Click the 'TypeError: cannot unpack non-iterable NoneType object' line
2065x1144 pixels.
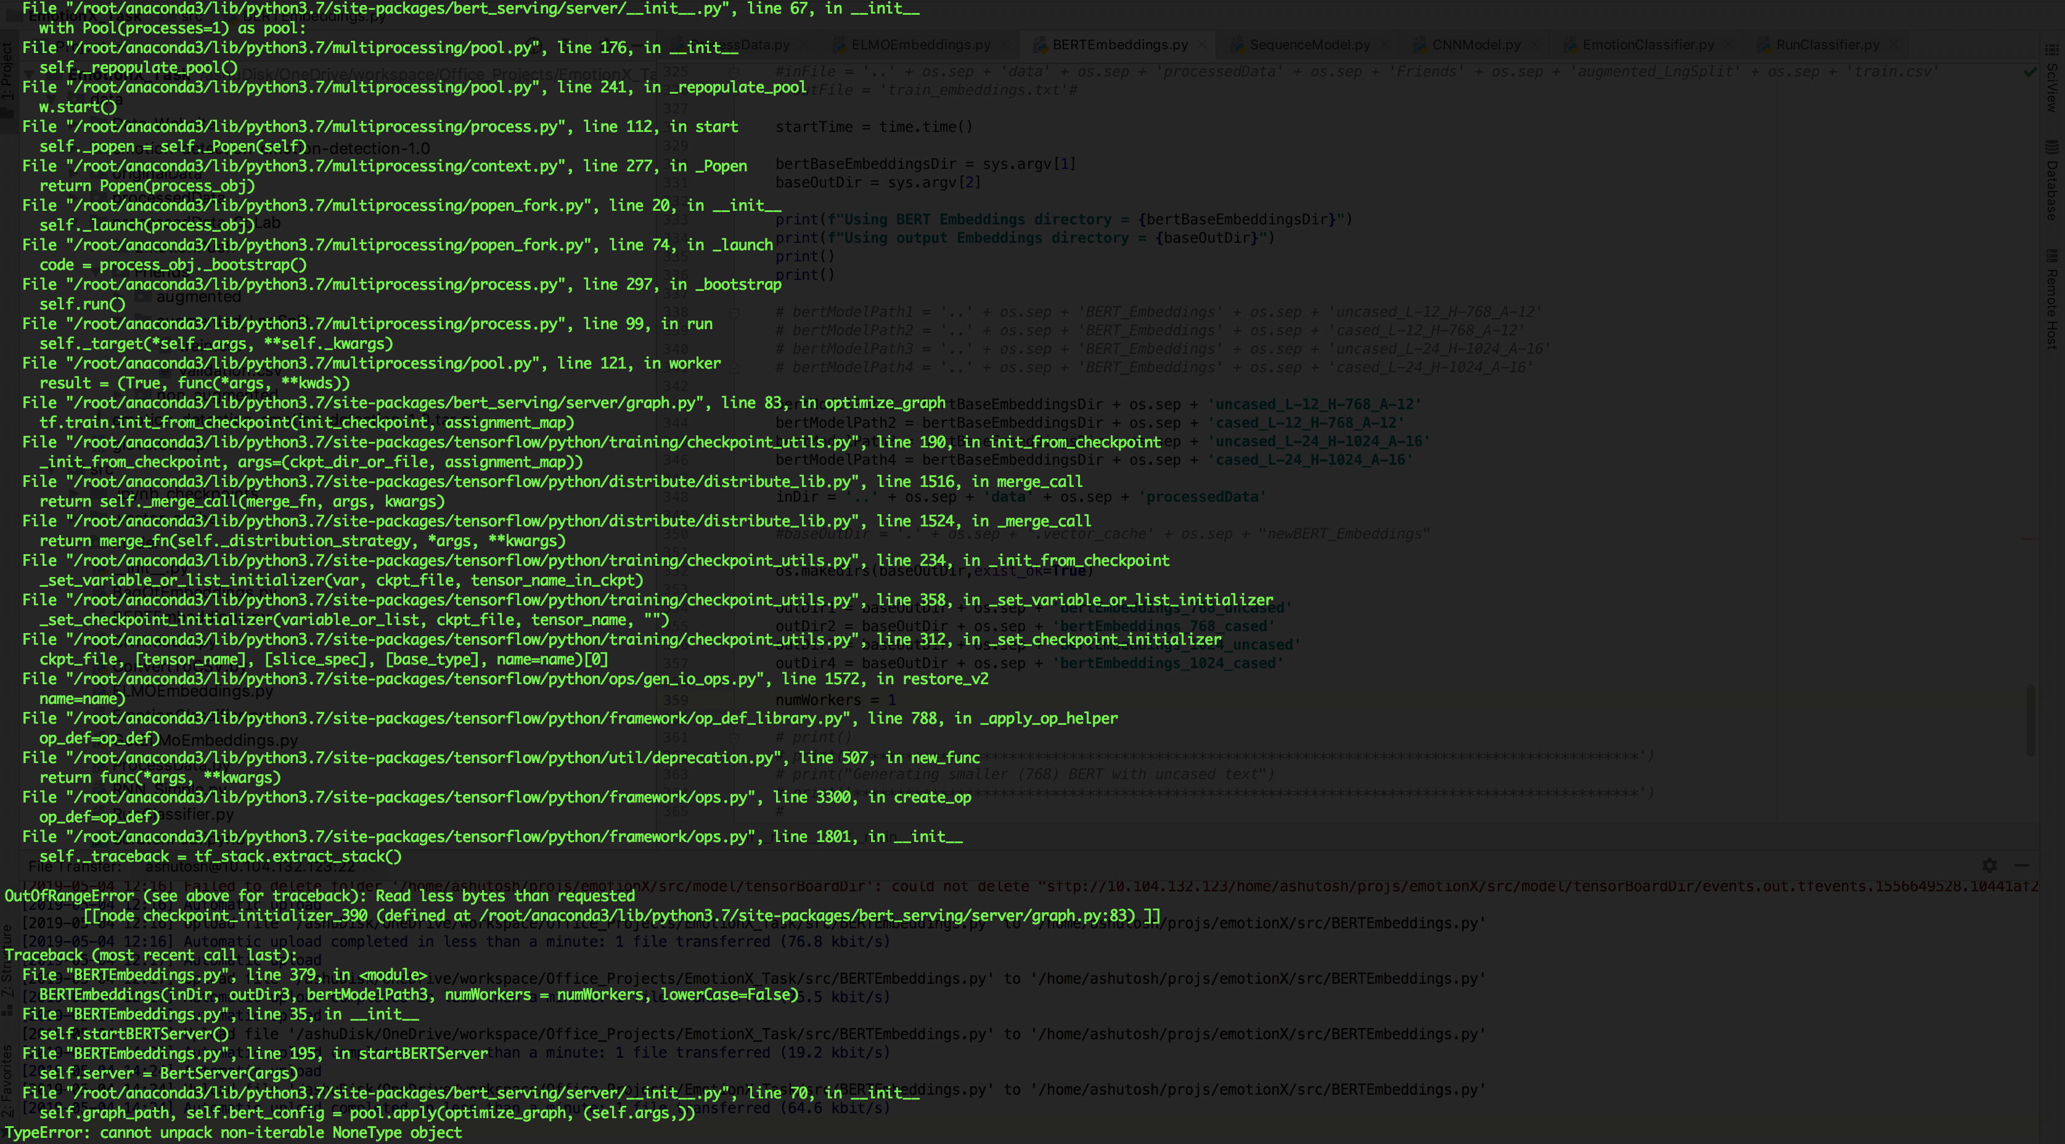[x=233, y=1133]
